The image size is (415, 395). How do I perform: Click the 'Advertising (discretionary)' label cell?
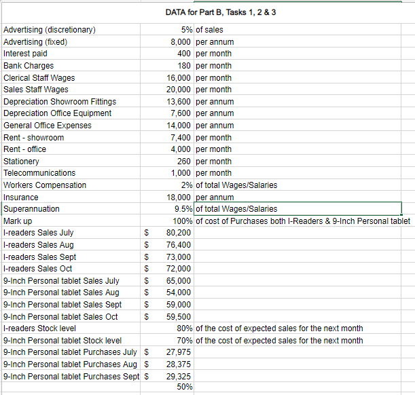[x=71, y=30]
